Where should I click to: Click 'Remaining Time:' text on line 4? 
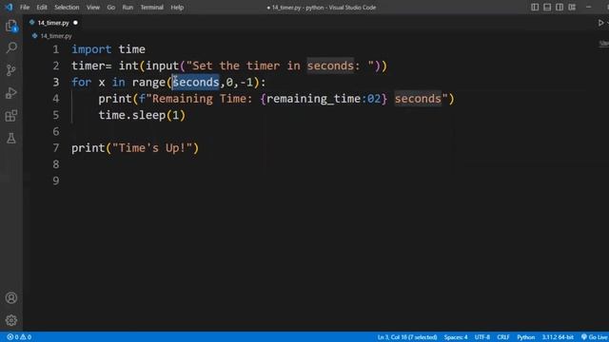coord(203,99)
